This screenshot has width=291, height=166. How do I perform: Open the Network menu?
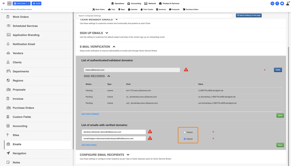pyautogui.click(x=150, y=3)
